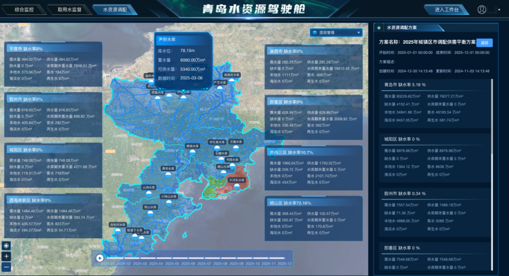Viewport: 509px width, 276px height.
Task: Open the 取用水监督 tab
Action: coord(70,9)
